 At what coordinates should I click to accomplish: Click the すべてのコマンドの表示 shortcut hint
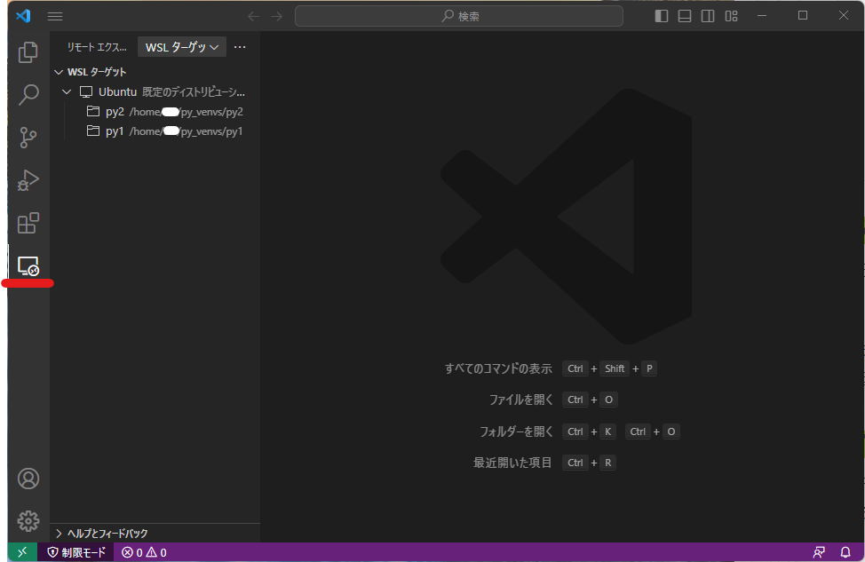click(498, 368)
